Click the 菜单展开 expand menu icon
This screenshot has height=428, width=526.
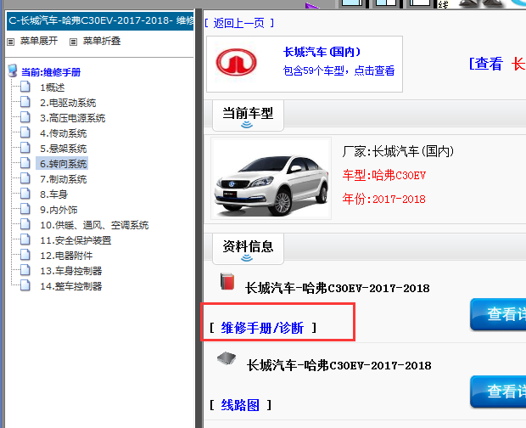click(11, 42)
